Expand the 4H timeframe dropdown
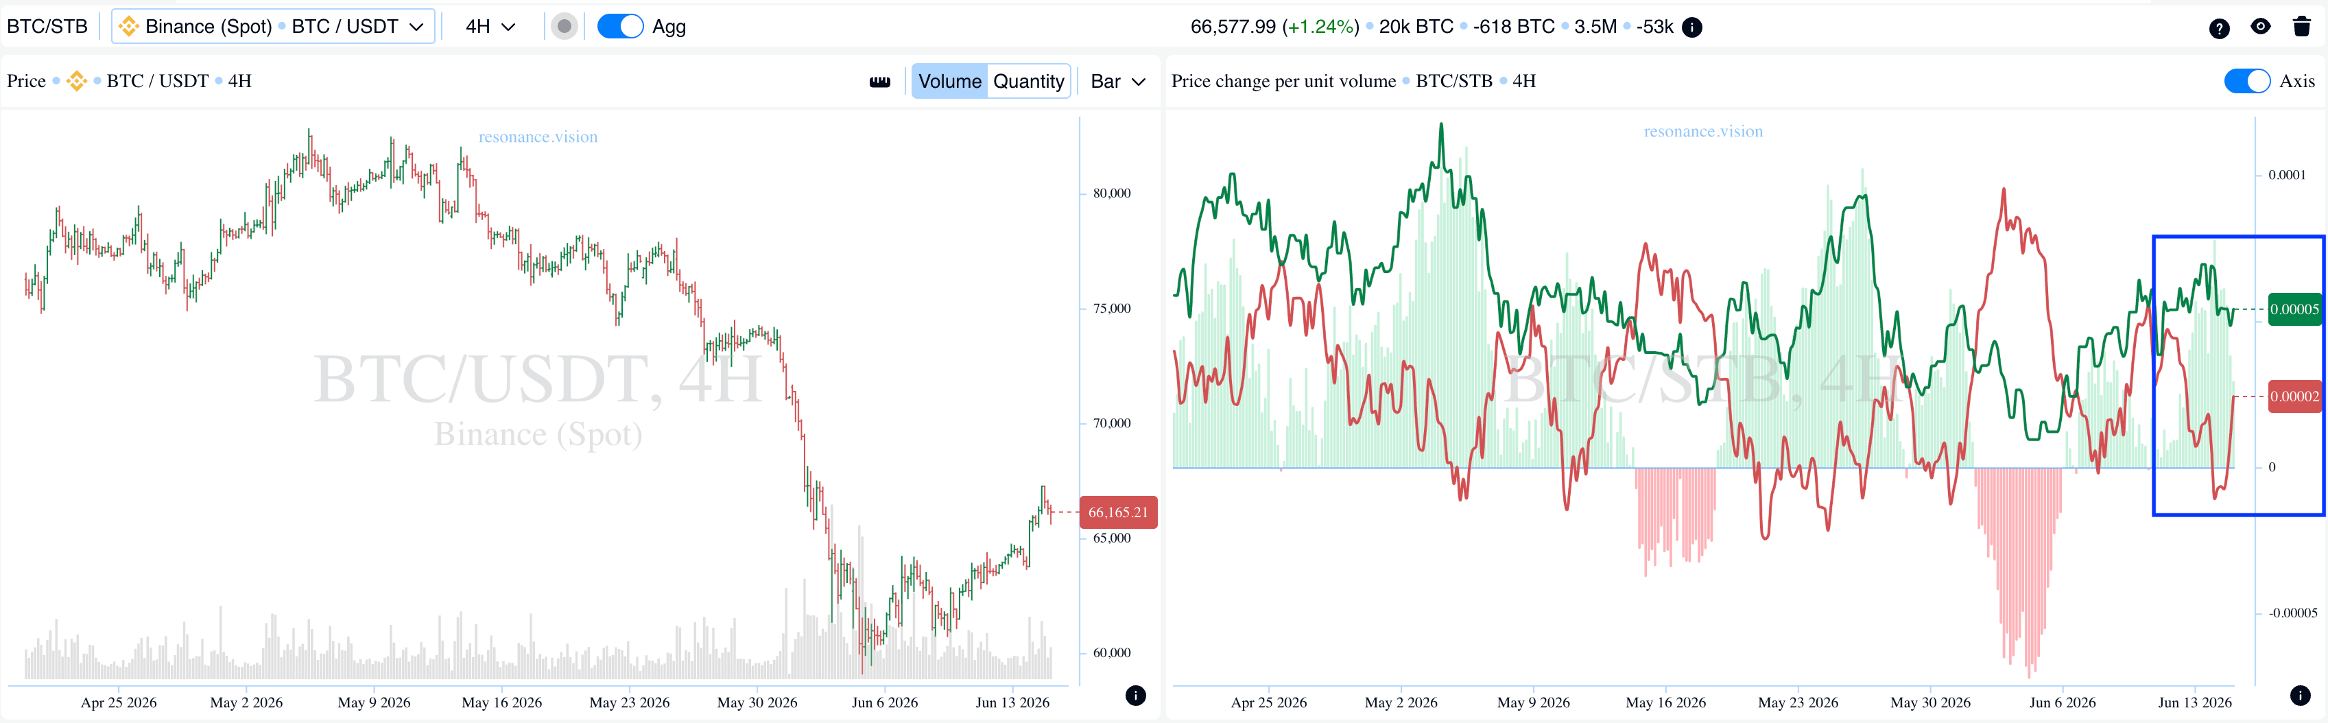This screenshot has height=723, width=2328. pos(490,27)
